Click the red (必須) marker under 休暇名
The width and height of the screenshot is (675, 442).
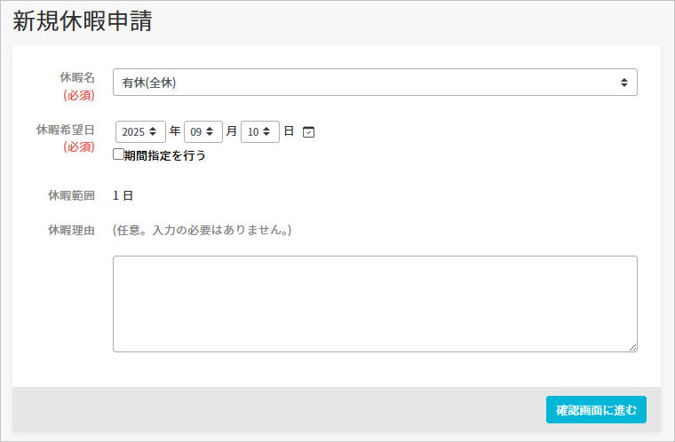click(x=78, y=95)
